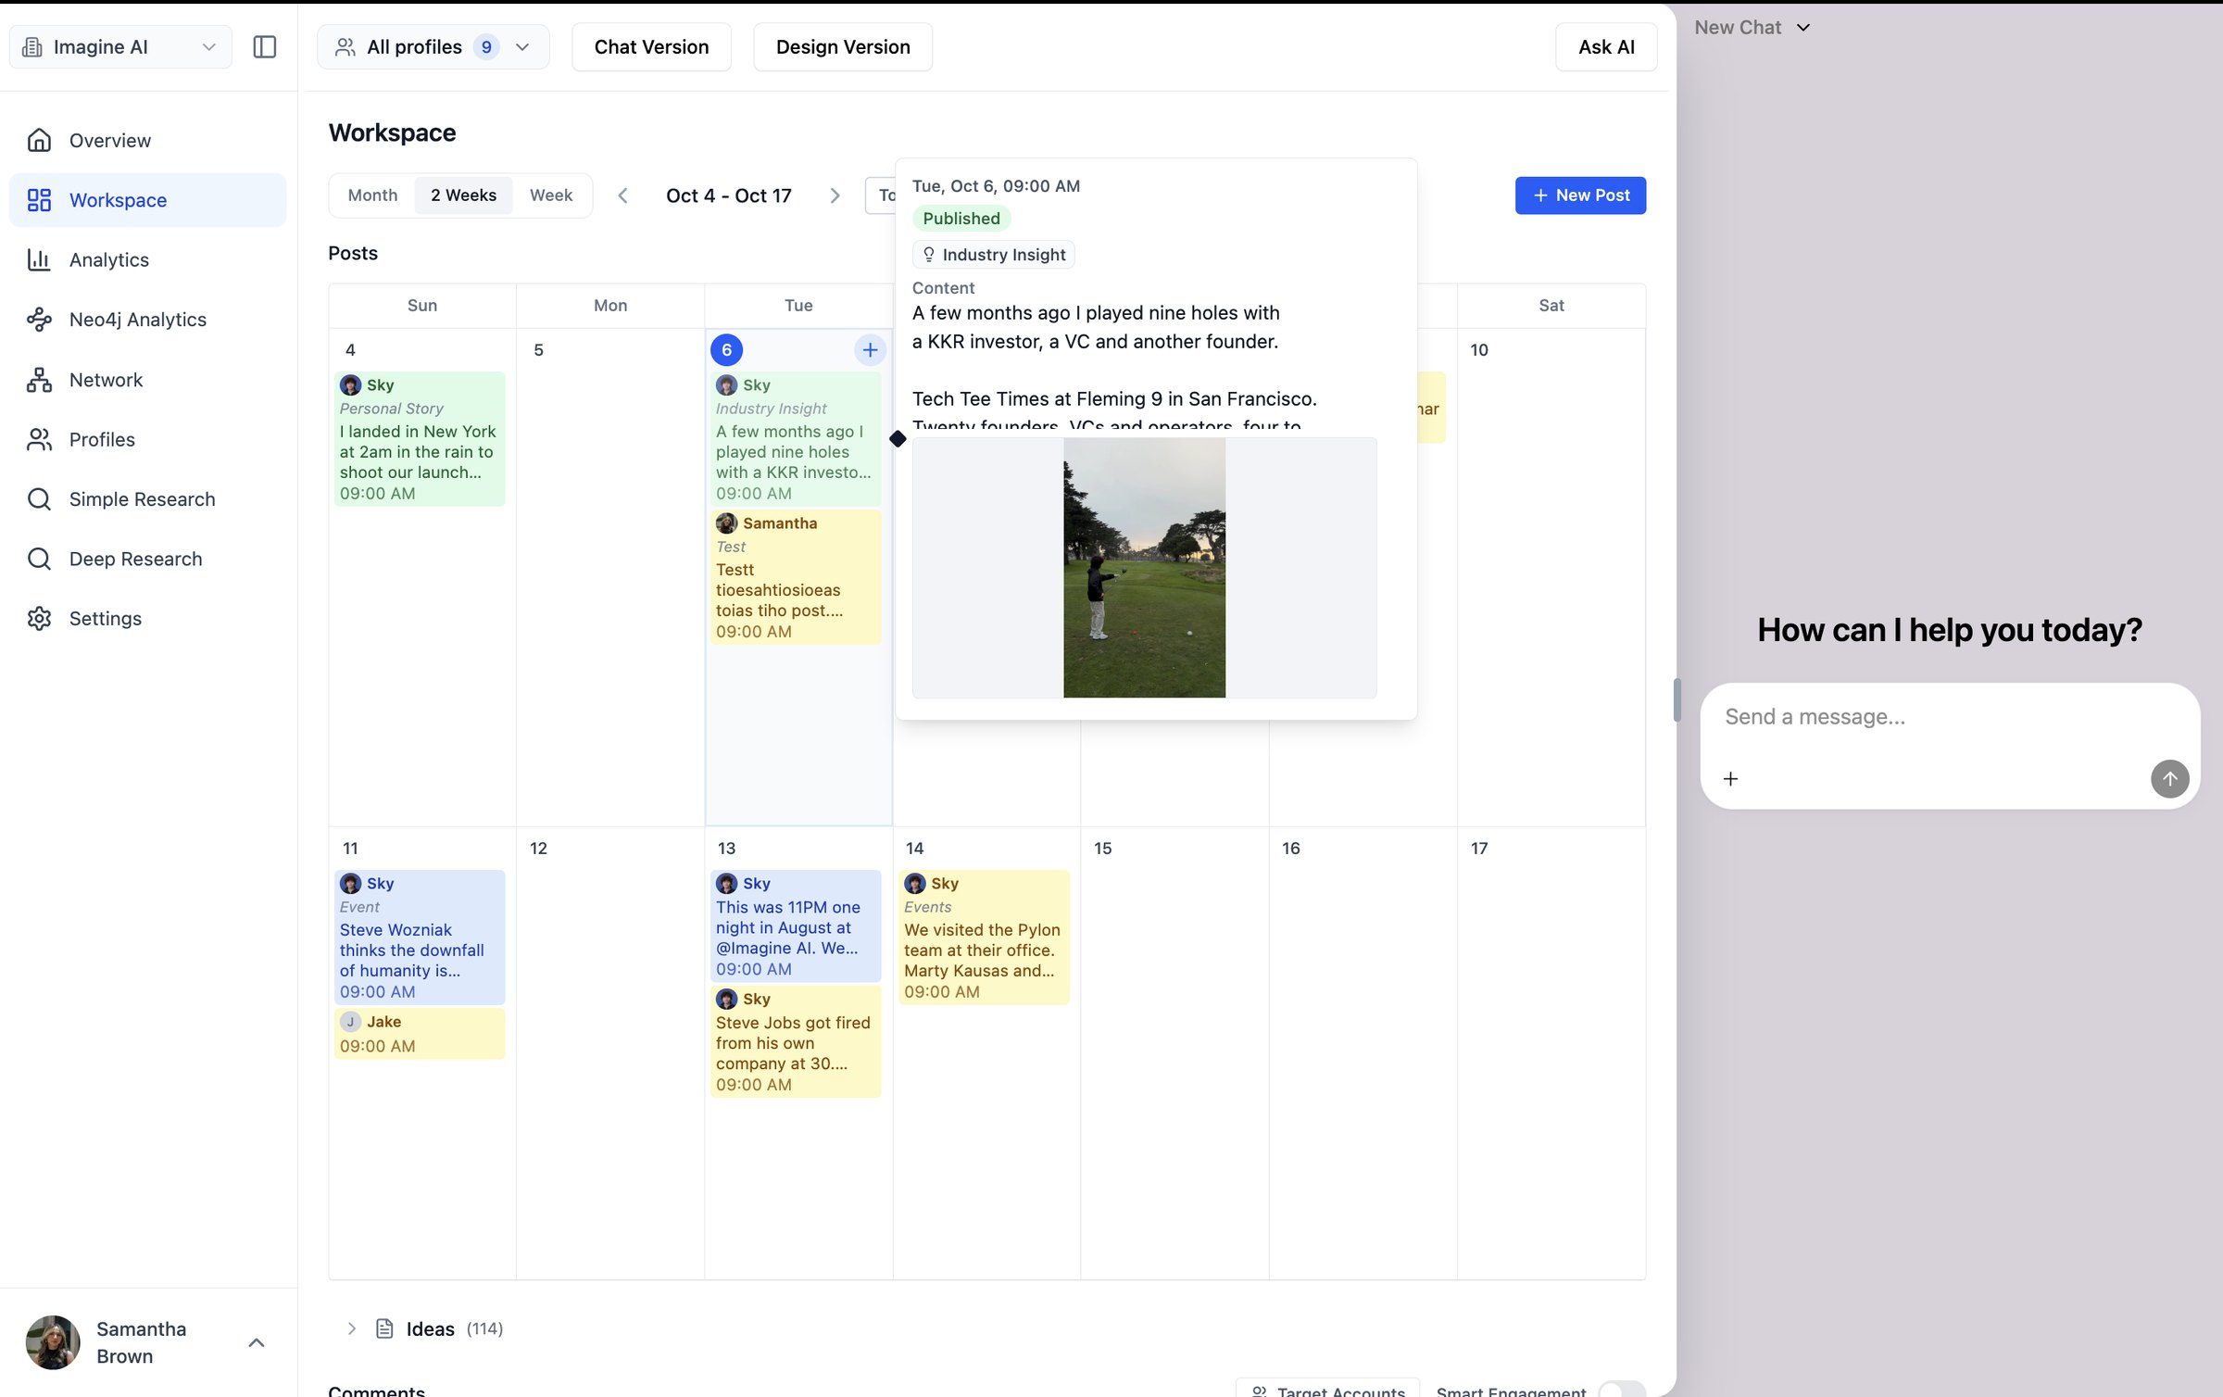Click Samantha Brown's profile avatar
The width and height of the screenshot is (2223, 1397).
coord(53,1342)
